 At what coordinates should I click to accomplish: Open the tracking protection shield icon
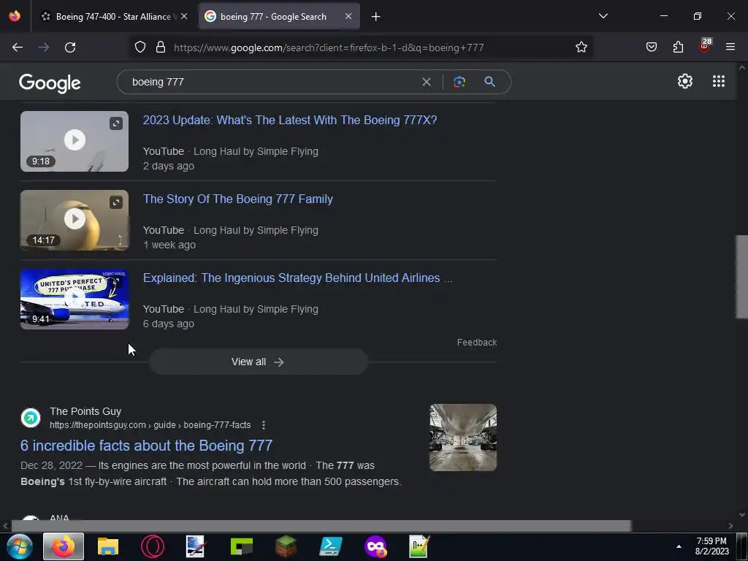140,47
